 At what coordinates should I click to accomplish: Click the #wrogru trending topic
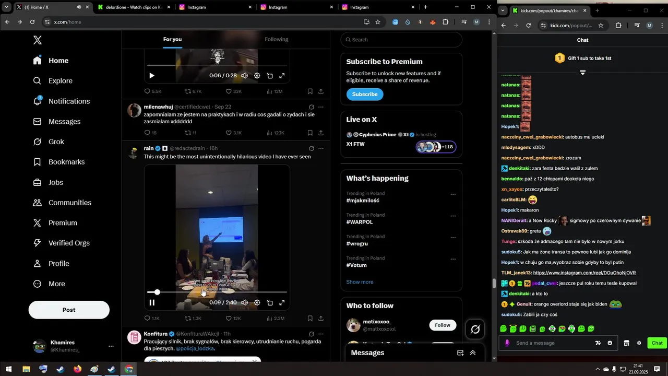pyautogui.click(x=357, y=244)
